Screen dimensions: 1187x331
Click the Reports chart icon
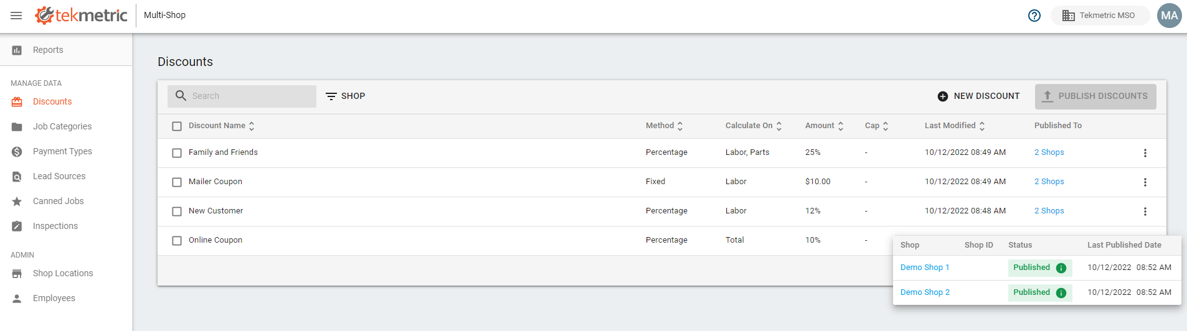click(17, 50)
